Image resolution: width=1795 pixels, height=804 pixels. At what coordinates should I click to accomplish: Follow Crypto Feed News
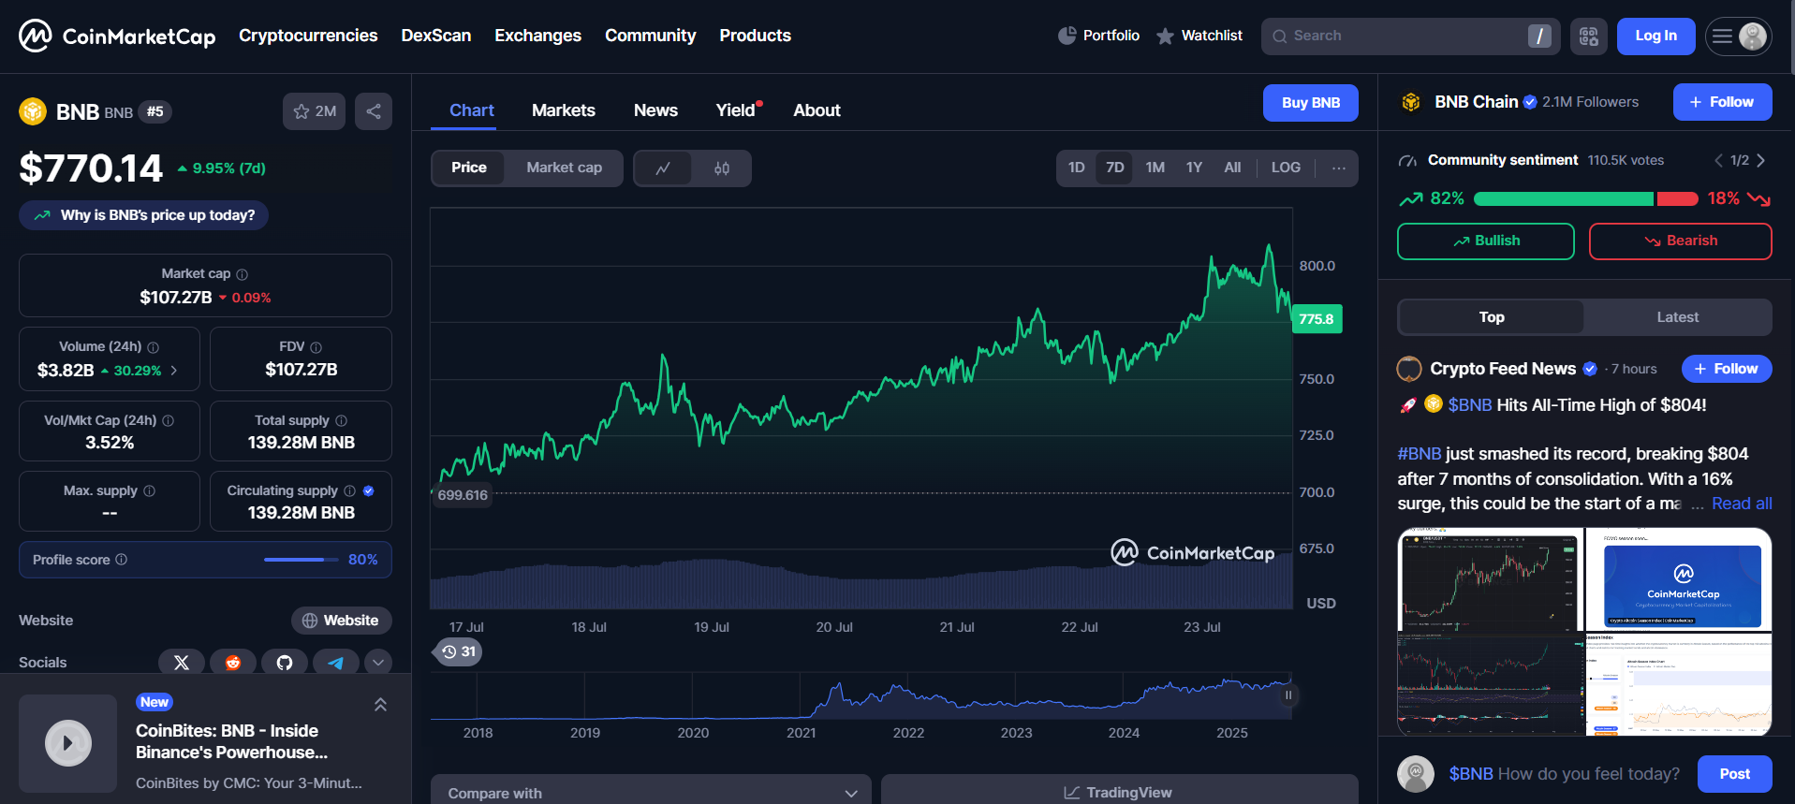pos(1727,369)
